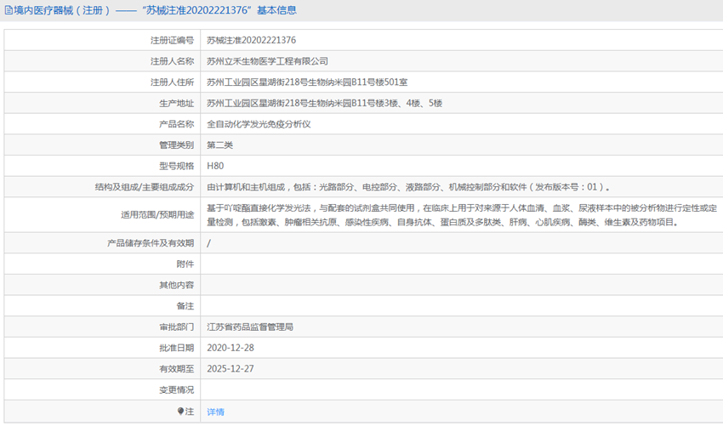The height and width of the screenshot is (426, 723).
Task: Select production address ending 3楼、4楼、5楼
Action: (x=325, y=103)
